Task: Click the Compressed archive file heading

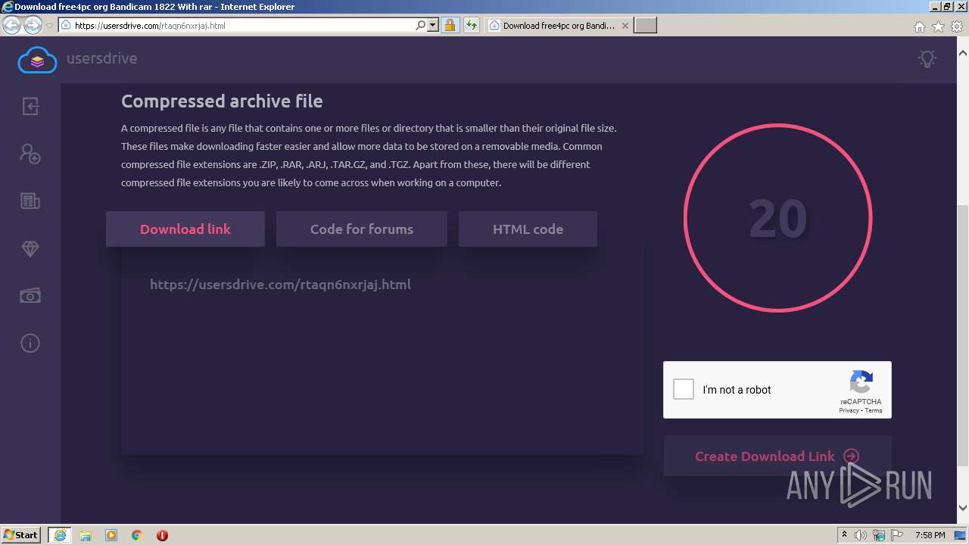Action: [222, 101]
